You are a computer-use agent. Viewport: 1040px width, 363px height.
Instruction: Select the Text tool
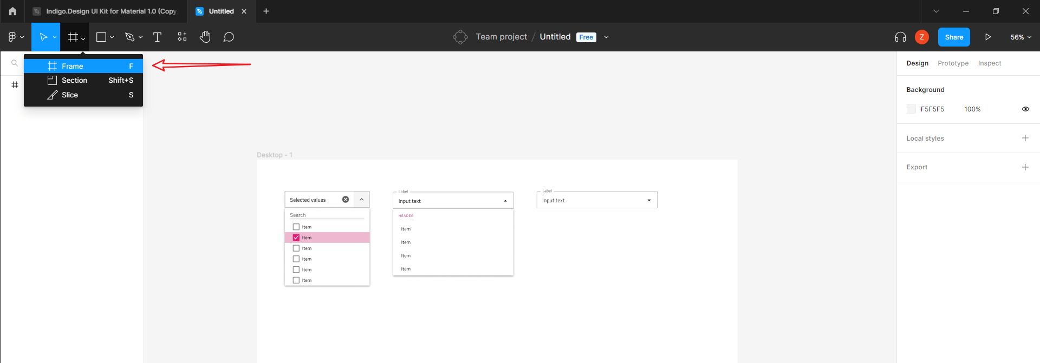(158, 37)
